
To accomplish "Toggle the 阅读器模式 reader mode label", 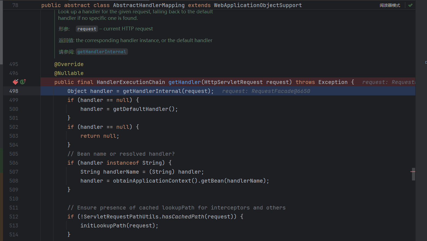I will (x=390, y=5).
